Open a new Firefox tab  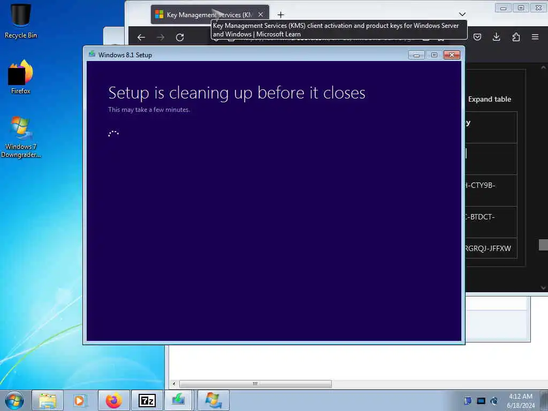click(280, 14)
